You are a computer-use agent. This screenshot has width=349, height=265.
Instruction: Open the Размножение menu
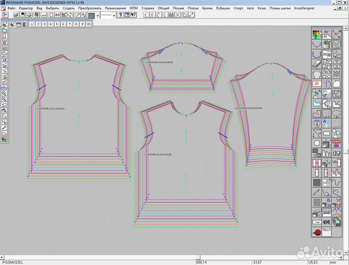[116, 8]
